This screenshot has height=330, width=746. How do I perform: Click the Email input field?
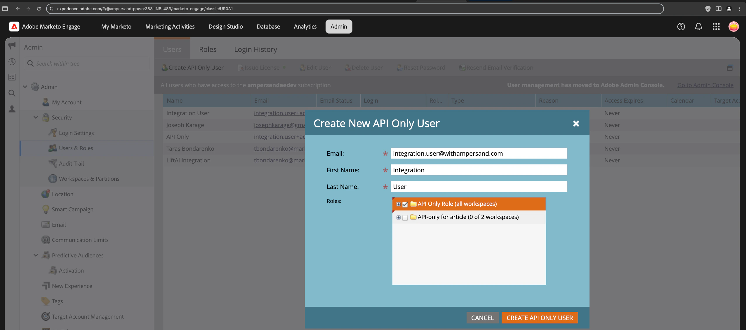[479, 153]
